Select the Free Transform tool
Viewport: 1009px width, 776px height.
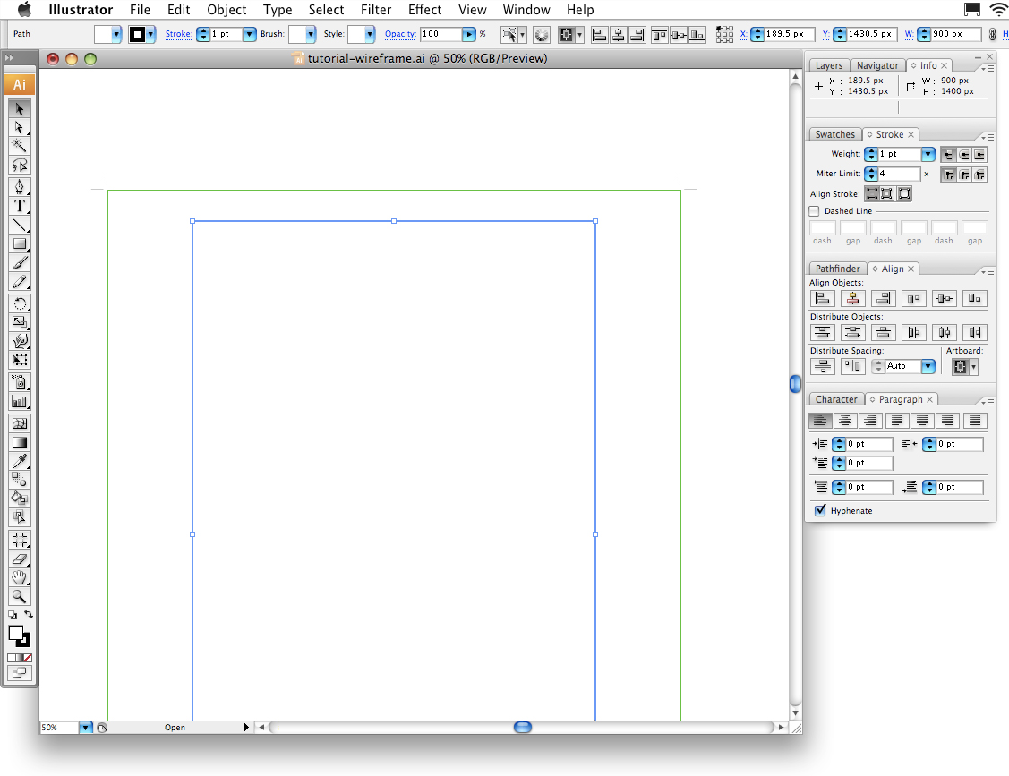[x=20, y=360]
